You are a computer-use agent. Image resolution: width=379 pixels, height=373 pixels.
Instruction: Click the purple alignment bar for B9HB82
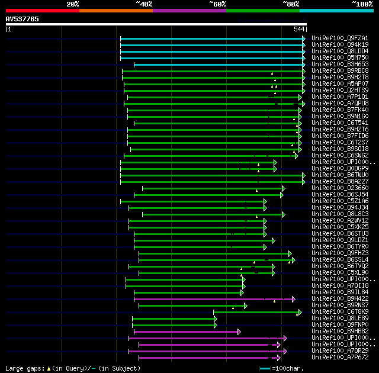pyautogui.click(x=187, y=332)
